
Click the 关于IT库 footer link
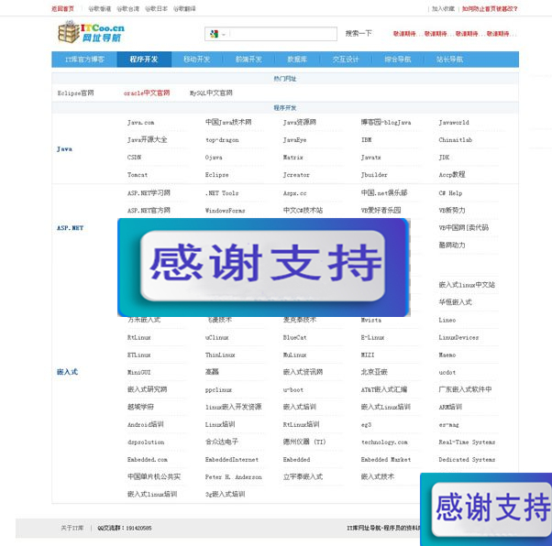coord(72,528)
